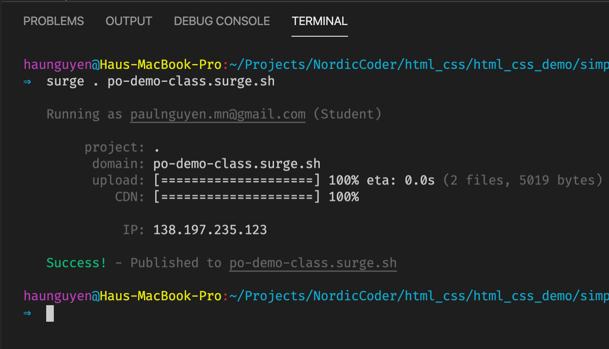
Task: Click haunguyen username in the first prompt
Action: 57,65
